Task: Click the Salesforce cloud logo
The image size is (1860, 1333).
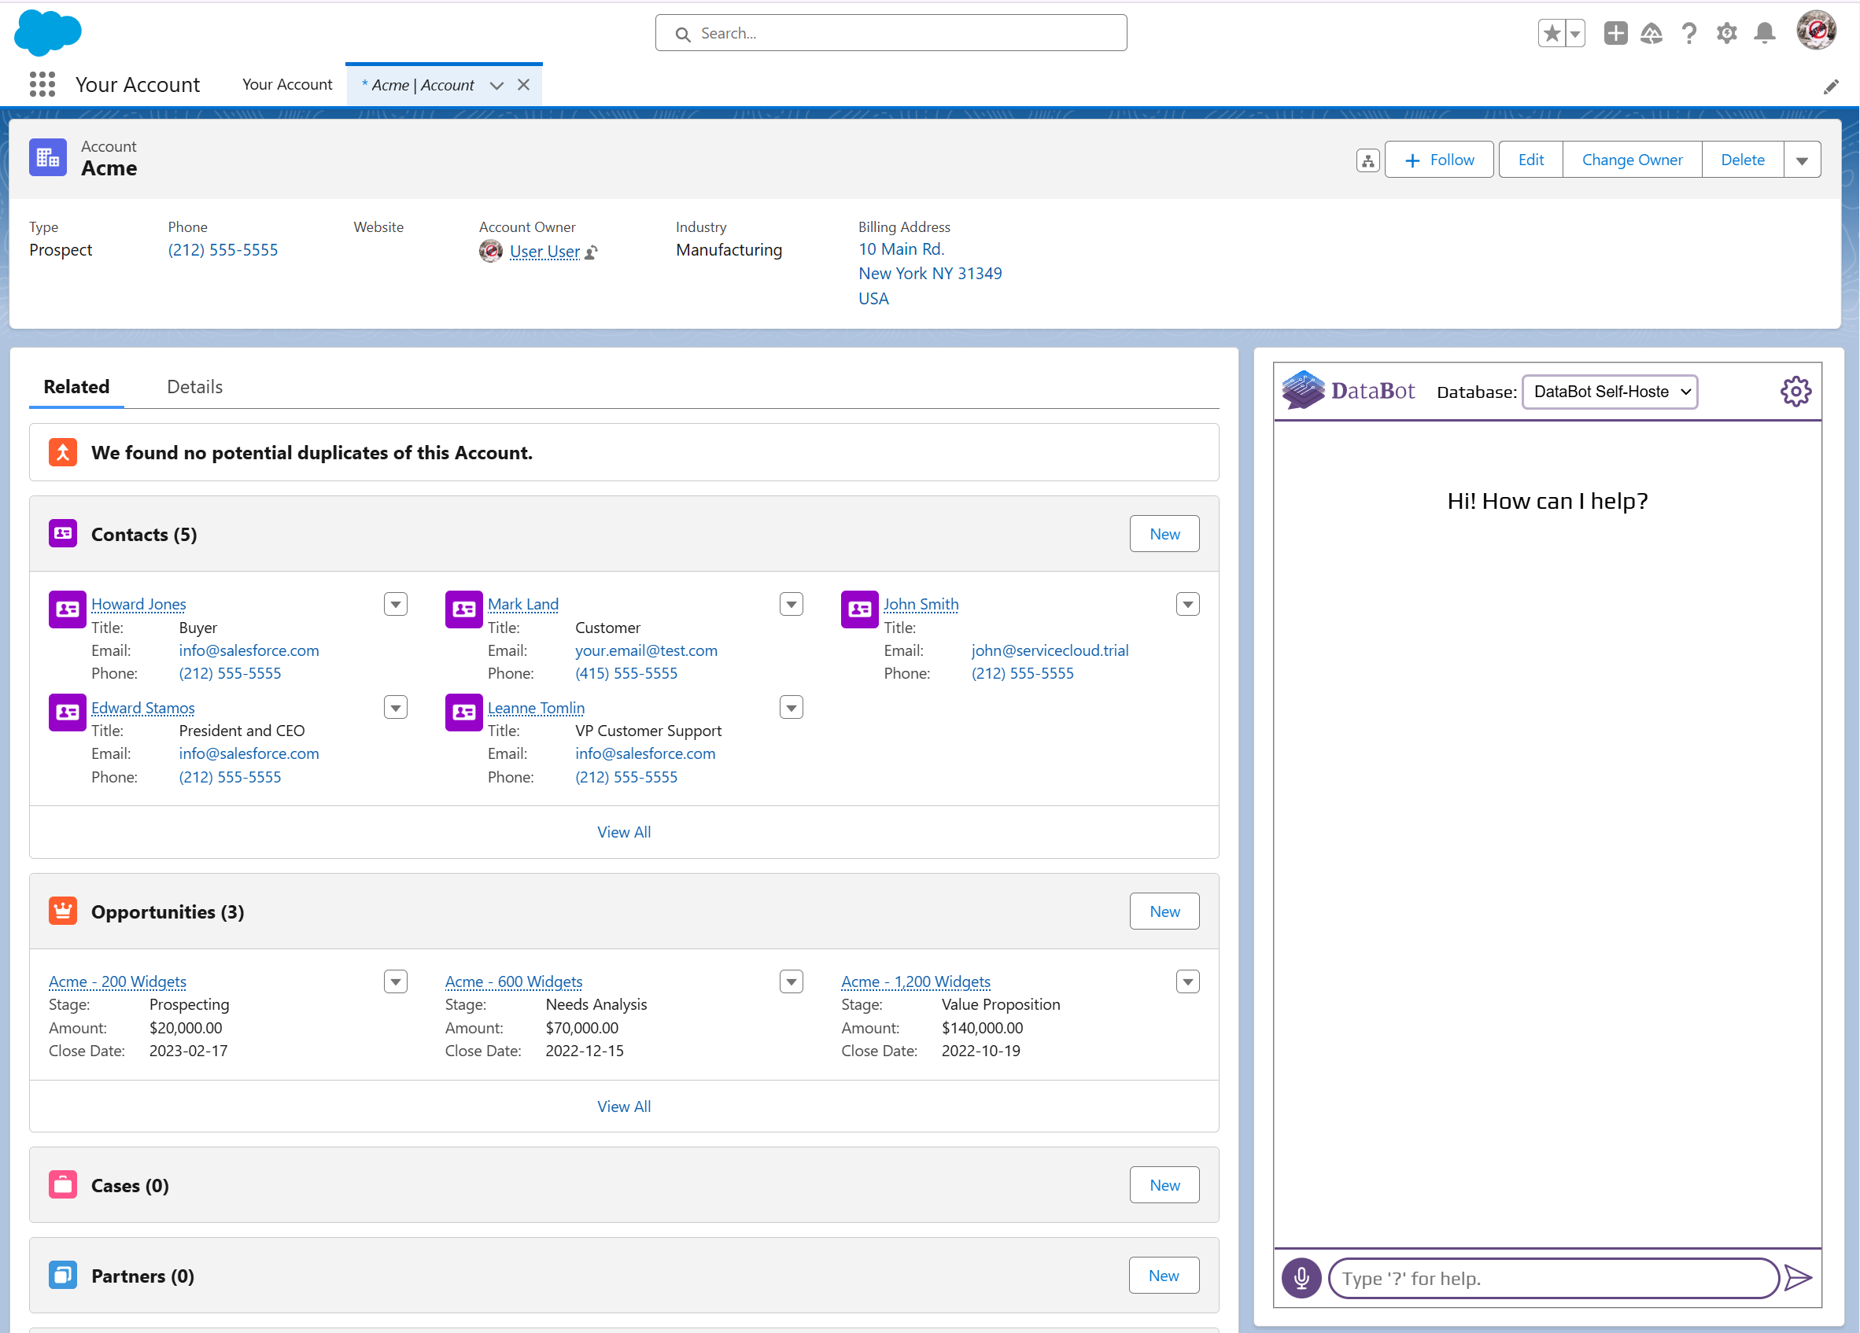Action: pos(48,33)
